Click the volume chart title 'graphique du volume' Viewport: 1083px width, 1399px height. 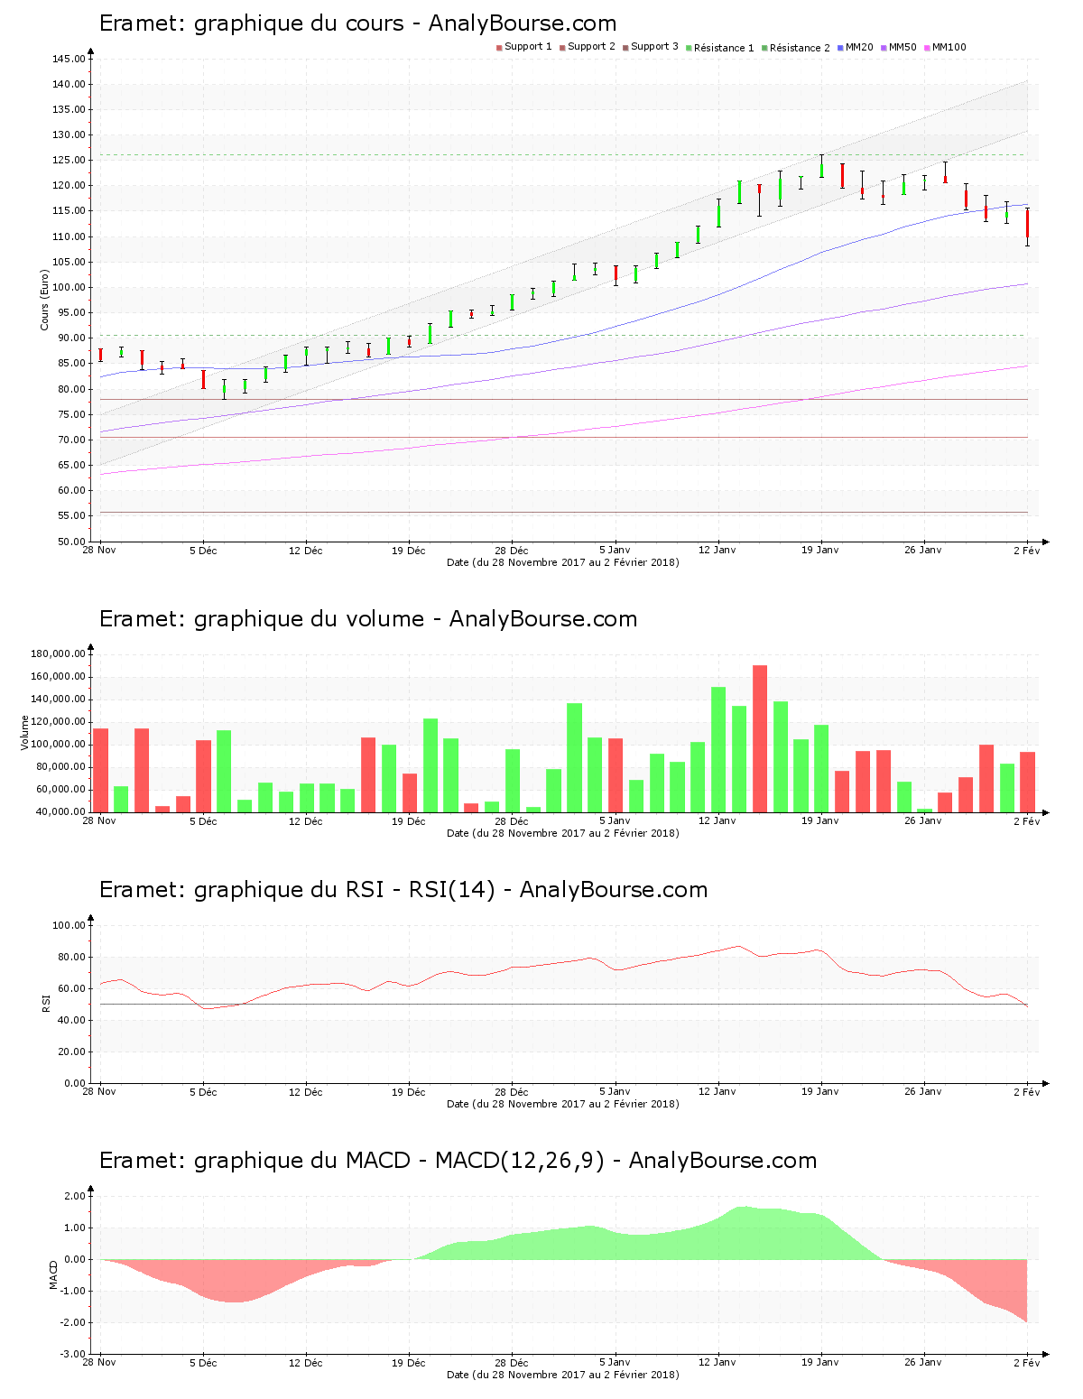(309, 619)
